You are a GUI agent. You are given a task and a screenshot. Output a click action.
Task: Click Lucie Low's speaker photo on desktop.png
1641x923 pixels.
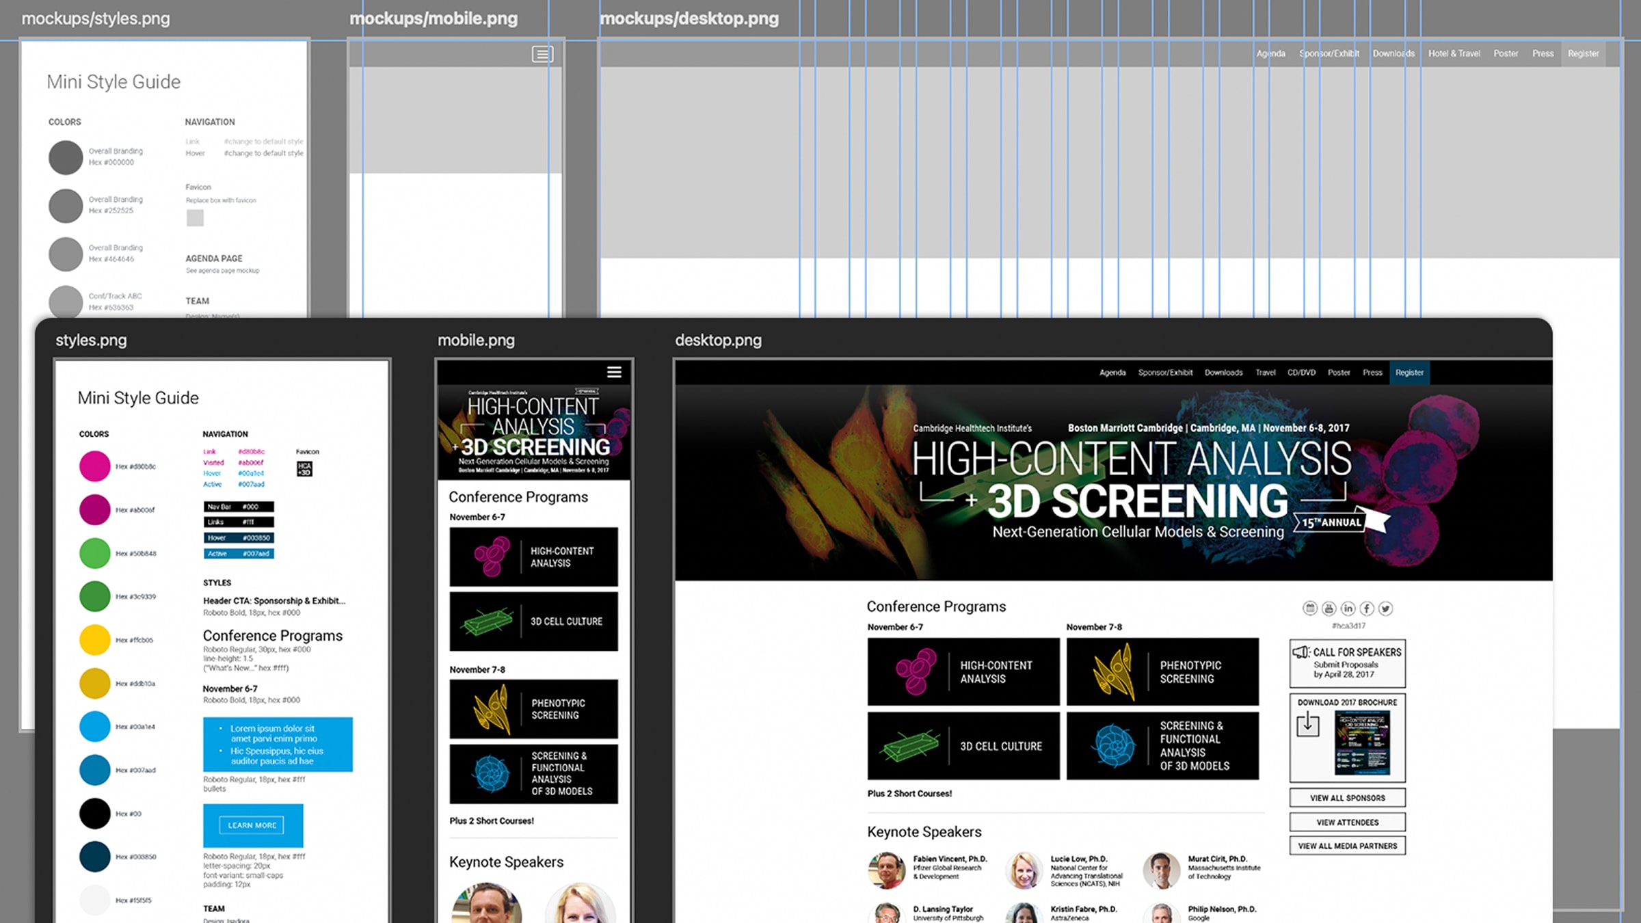(x=1024, y=870)
